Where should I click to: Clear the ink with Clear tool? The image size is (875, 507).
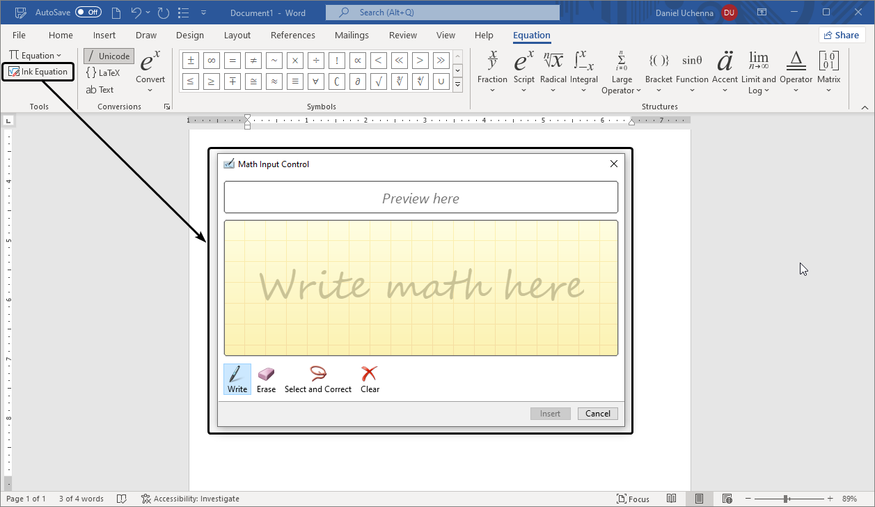pos(370,380)
